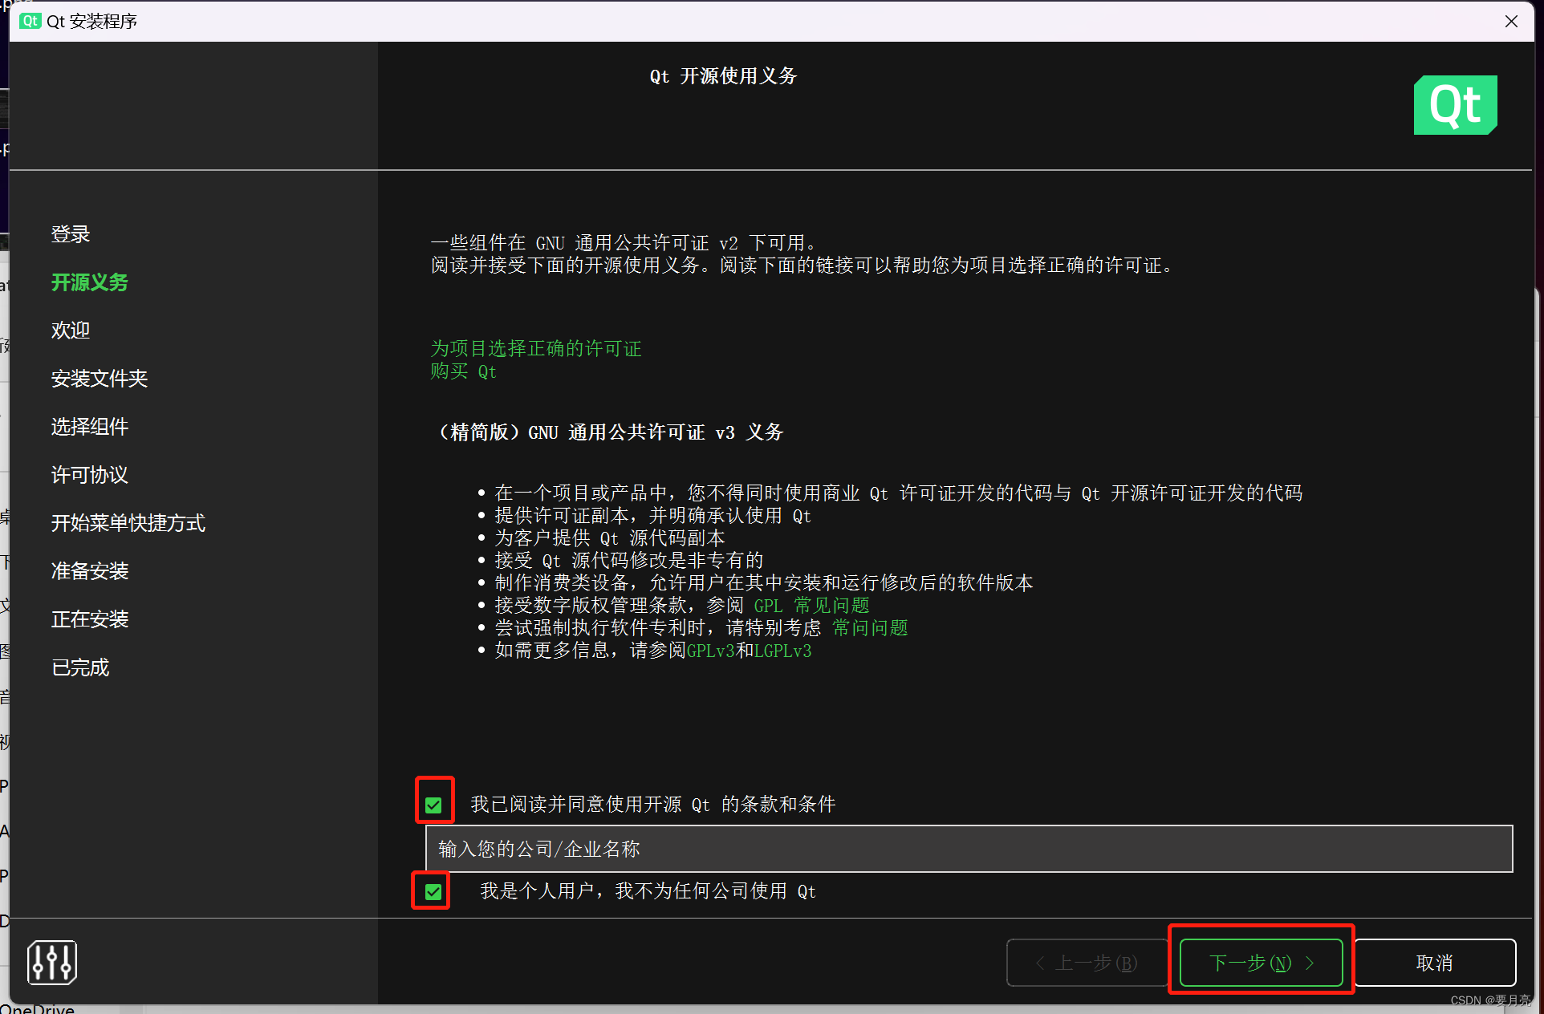The width and height of the screenshot is (1544, 1014).
Task: Select 选择组件 step in sidebar
Action: coord(90,427)
